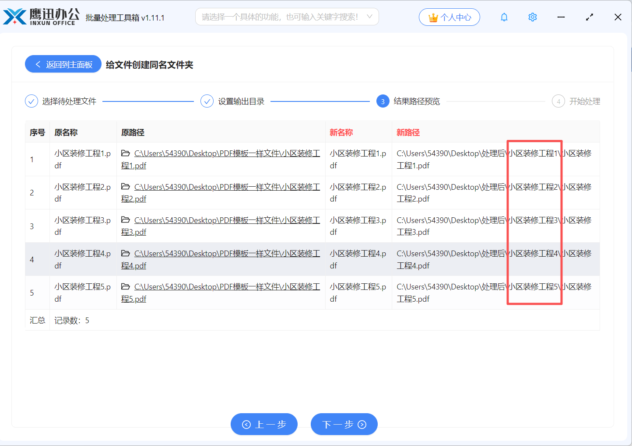
Task: Go to step 1 选择待处理文件
Action: point(32,101)
